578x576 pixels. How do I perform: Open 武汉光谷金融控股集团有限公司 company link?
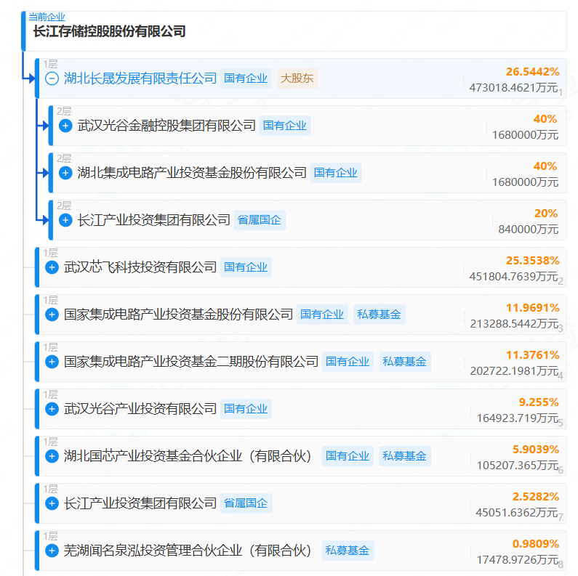pos(166,126)
